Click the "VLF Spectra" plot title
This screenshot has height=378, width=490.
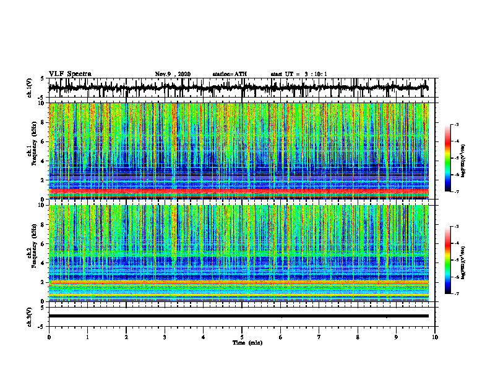70,74
